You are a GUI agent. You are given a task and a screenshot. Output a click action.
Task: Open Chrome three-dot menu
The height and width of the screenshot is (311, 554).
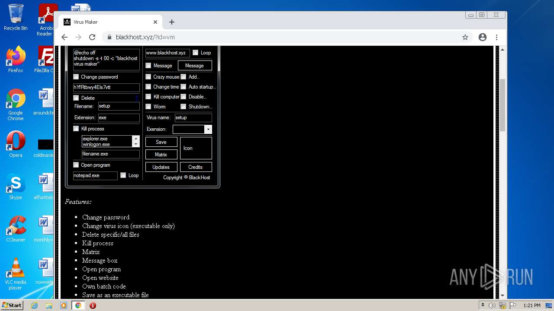point(496,37)
